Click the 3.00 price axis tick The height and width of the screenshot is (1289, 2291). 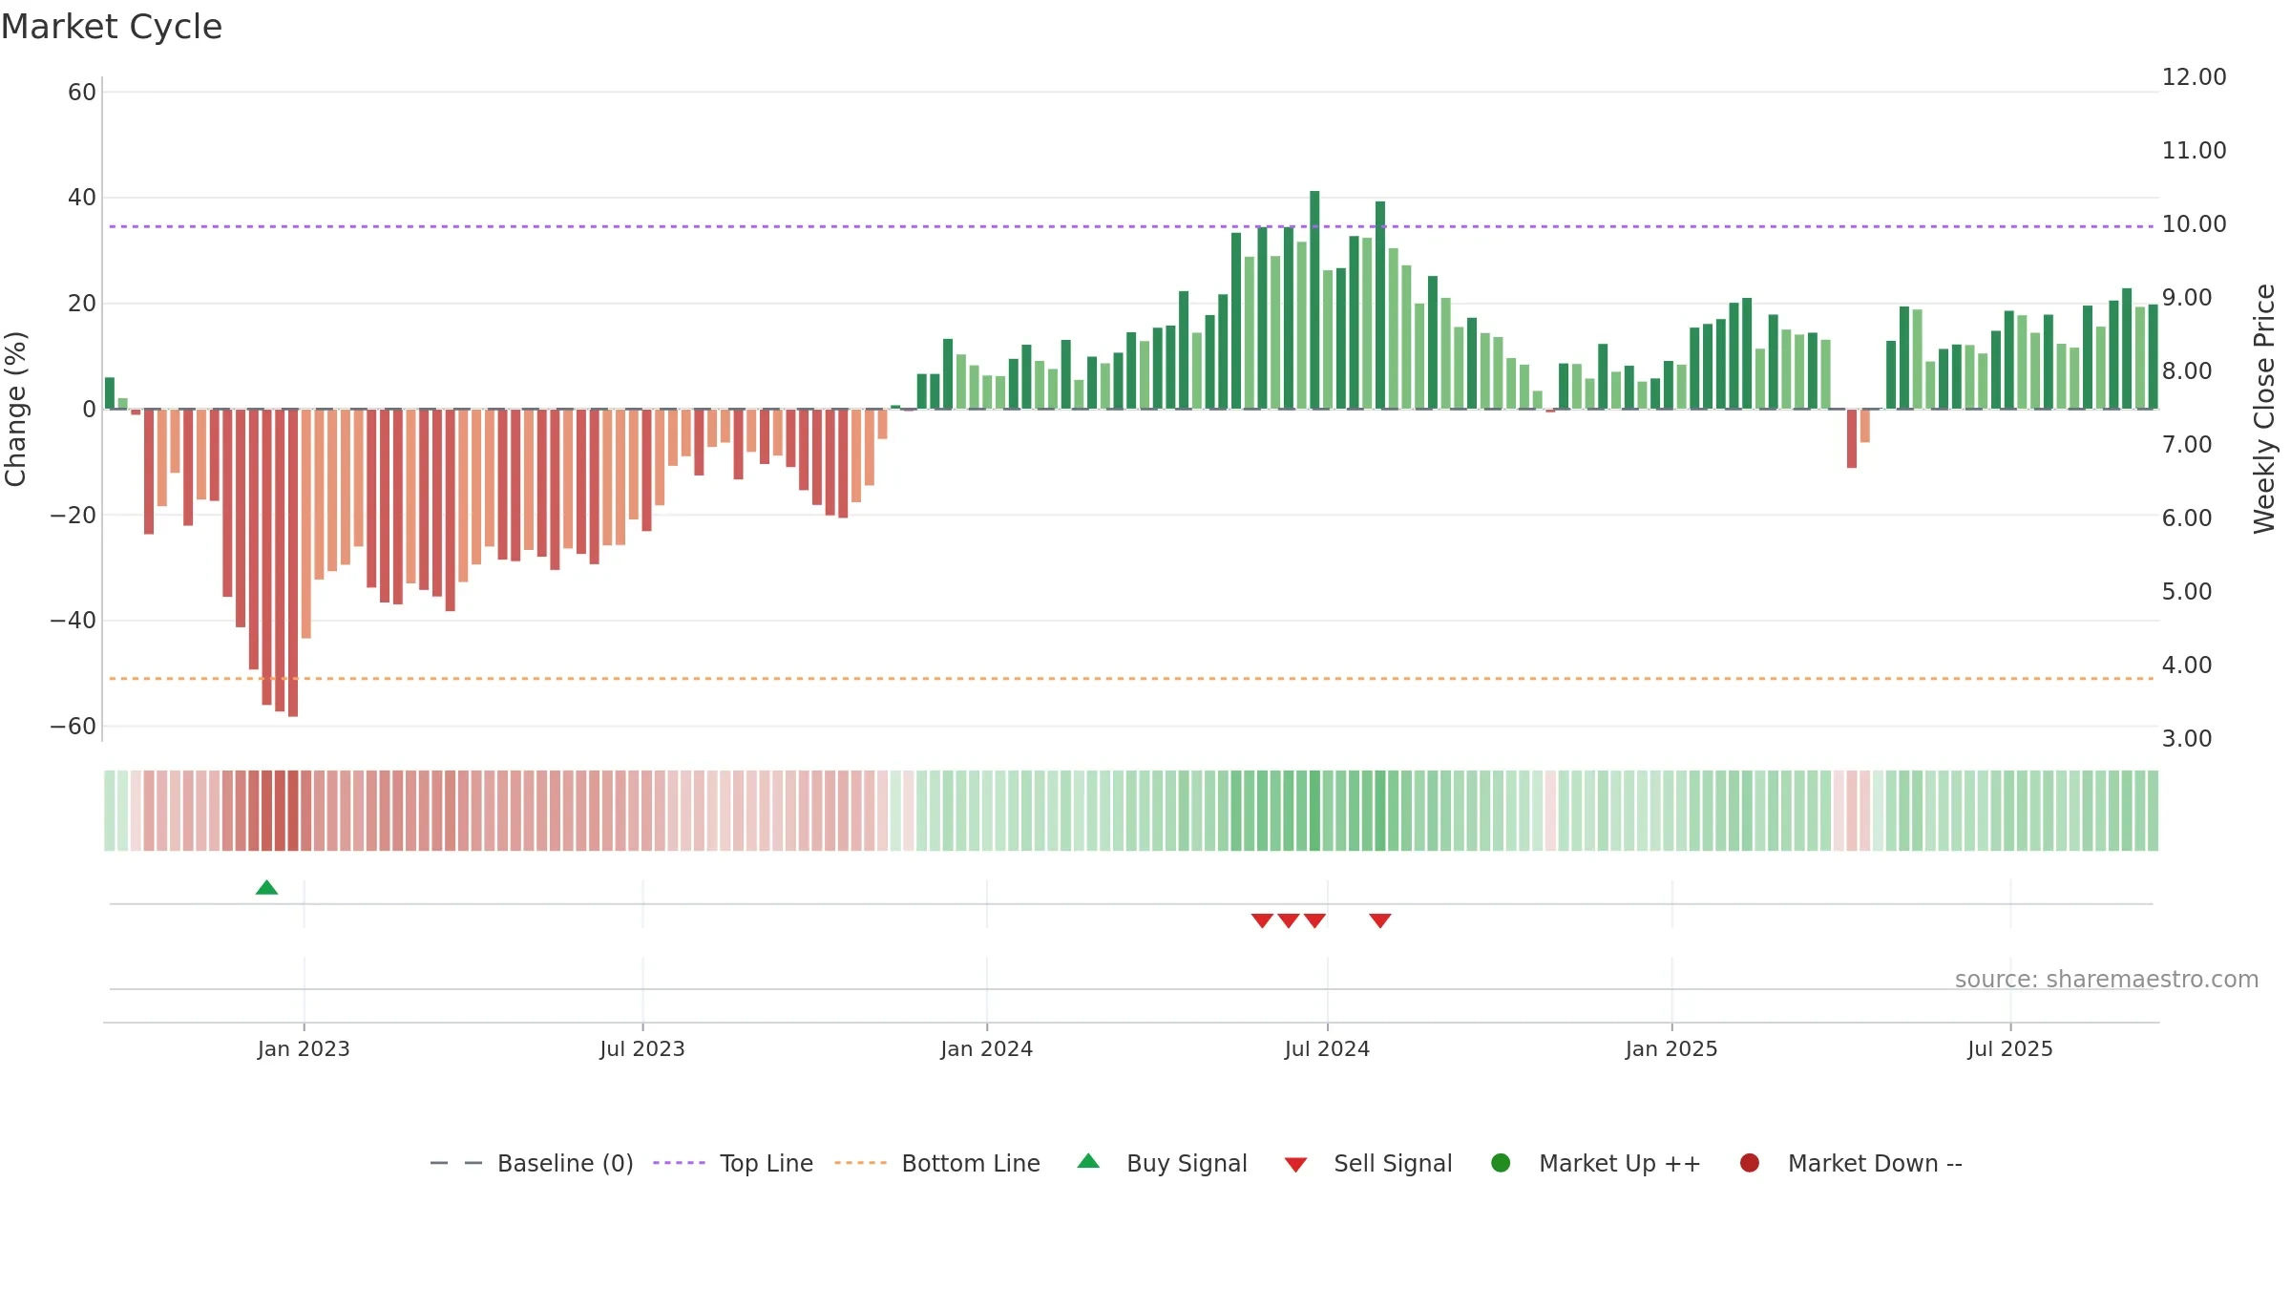tap(2187, 739)
